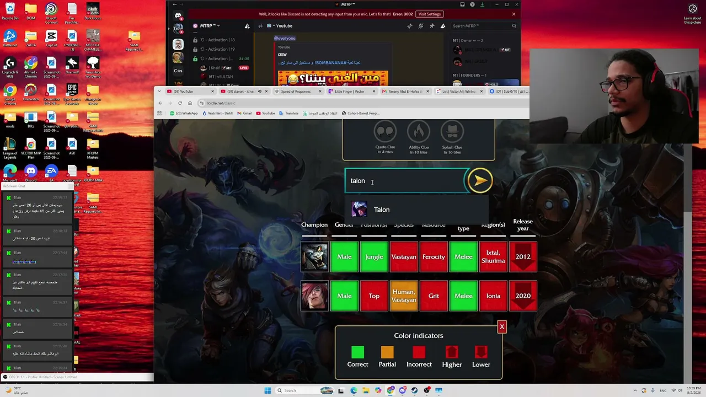This screenshot has height=397, width=706.
Task: Submit the guess with the yellow arrow button
Action: (x=479, y=180)
